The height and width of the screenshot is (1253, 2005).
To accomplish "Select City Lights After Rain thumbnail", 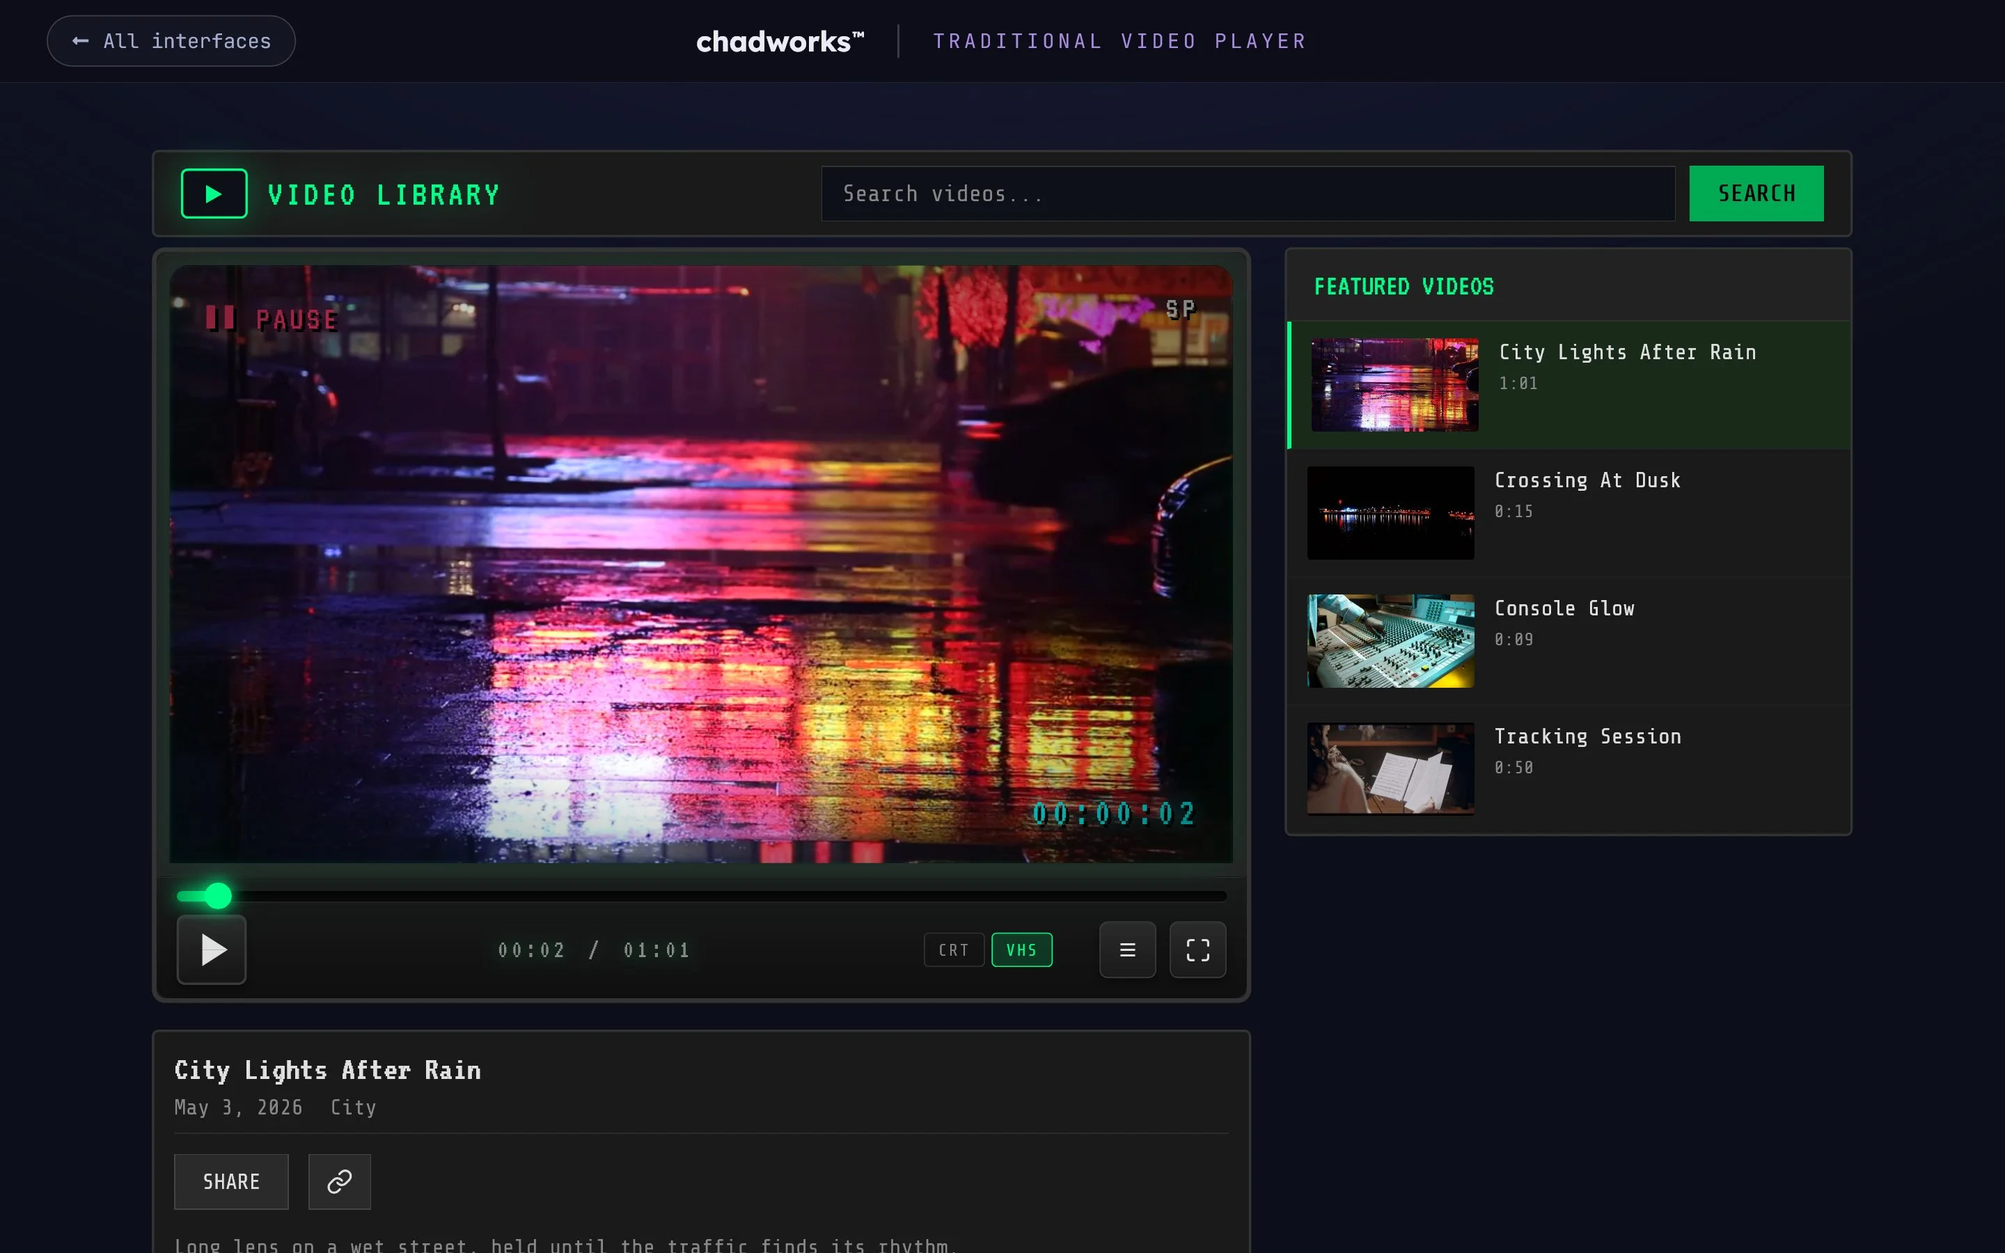I will pos(1394,384).
